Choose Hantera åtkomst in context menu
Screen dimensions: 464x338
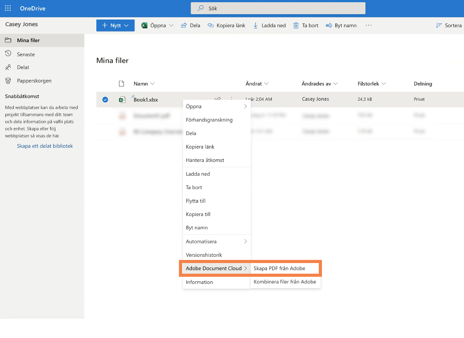[217, 160]
